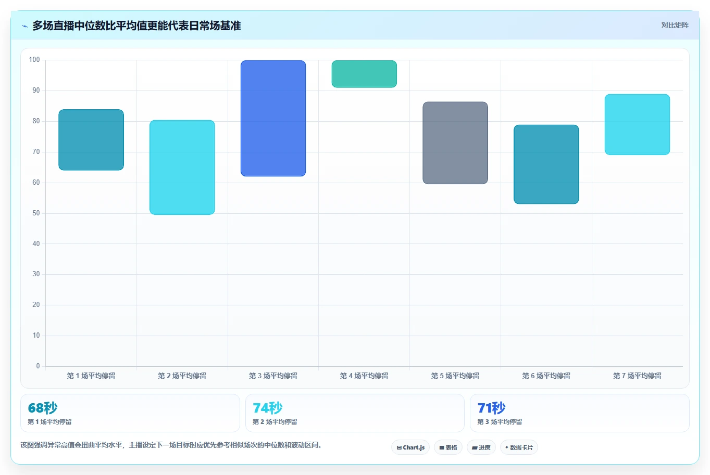Click axis label 第 3 场平均停留
Viewport: 710px width, 475px height.
(x=273, y=376)
